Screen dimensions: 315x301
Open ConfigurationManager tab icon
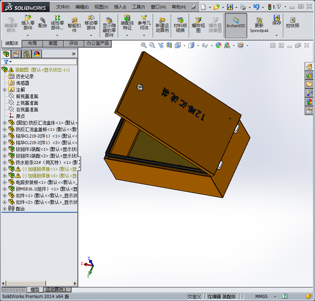pyautogui.click(x=26, y=54)
